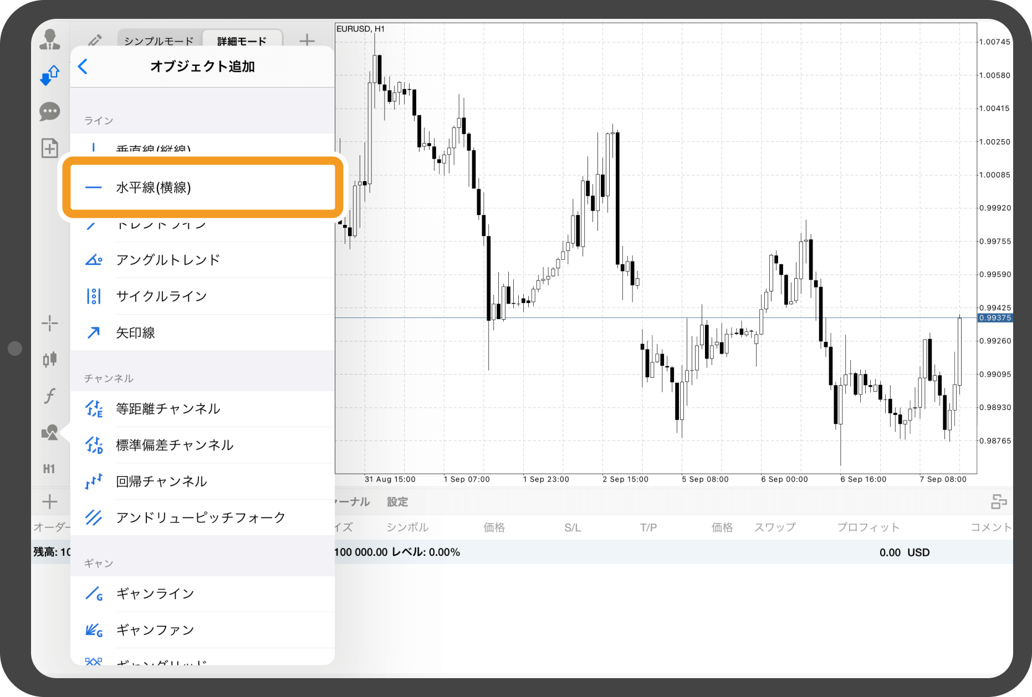Select 回帰チャンネル object
This screenshot has width=1032, height=697.
202,481
